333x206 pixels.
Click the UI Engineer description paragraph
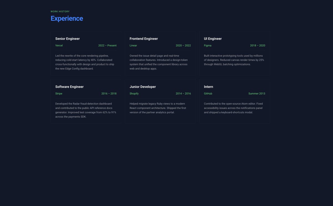234,60
